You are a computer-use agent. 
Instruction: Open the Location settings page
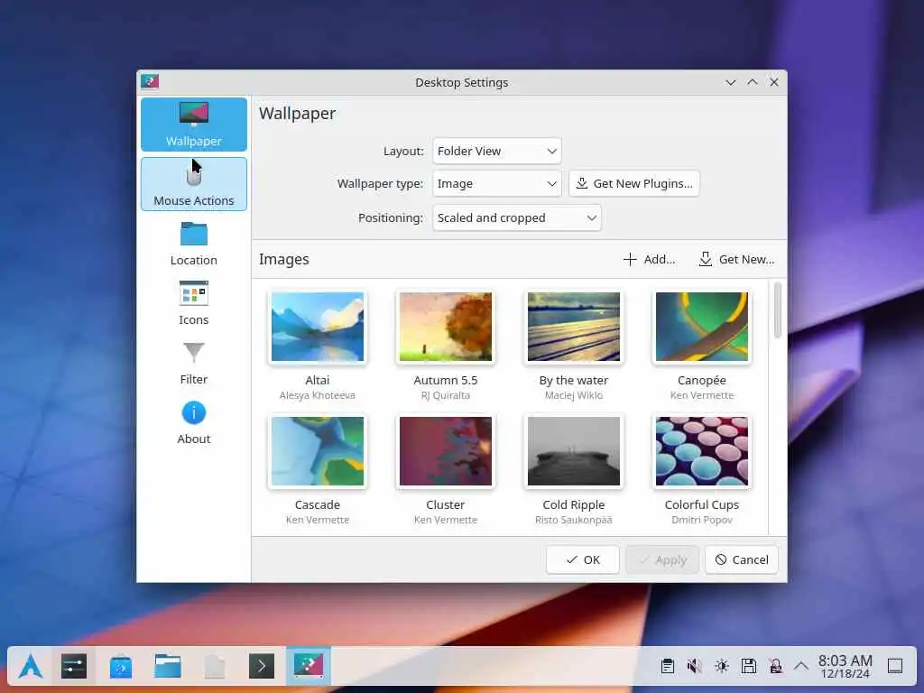pyautogui.click(x=193, y=244)
